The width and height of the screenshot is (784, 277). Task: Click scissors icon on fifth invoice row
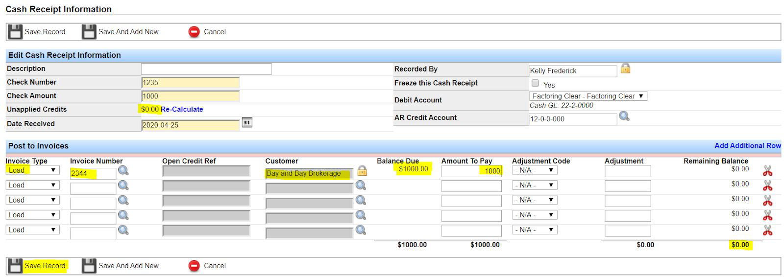(767, 230)
